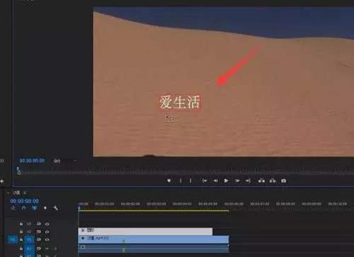Click Mark Out bracket button
354x257 pixels.
190,181
